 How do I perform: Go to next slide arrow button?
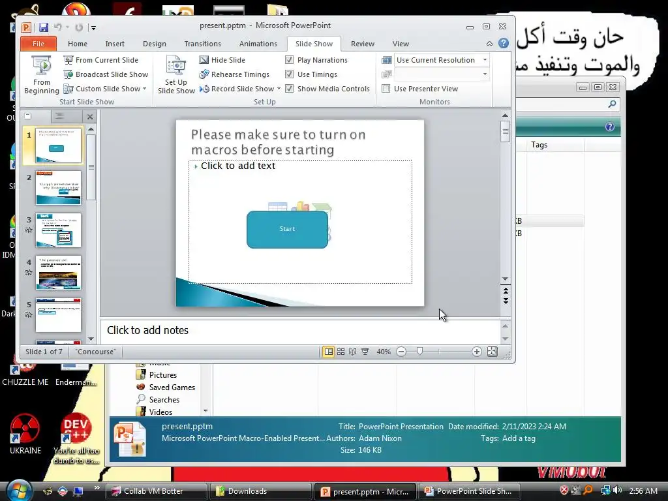tap(506, 301)
